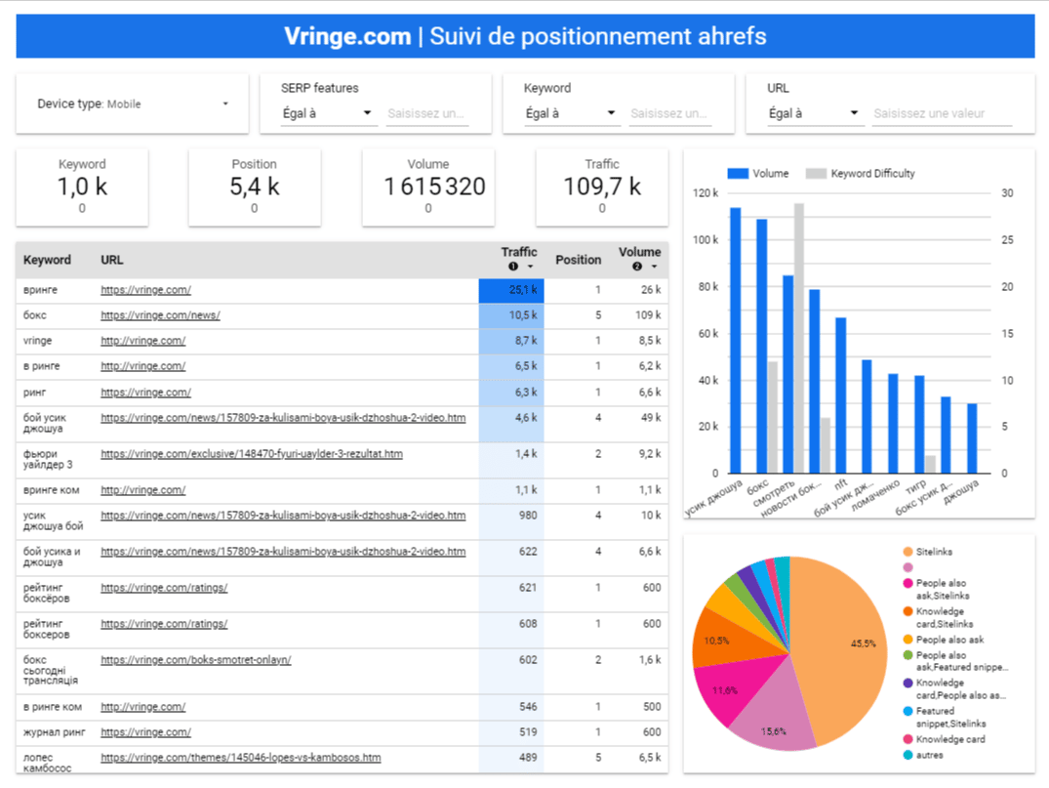Click the Knowledge card legend dot
The image size is (1049, 788).
(908, 739)
